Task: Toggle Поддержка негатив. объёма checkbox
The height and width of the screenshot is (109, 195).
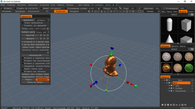Action: coord(23,66)
